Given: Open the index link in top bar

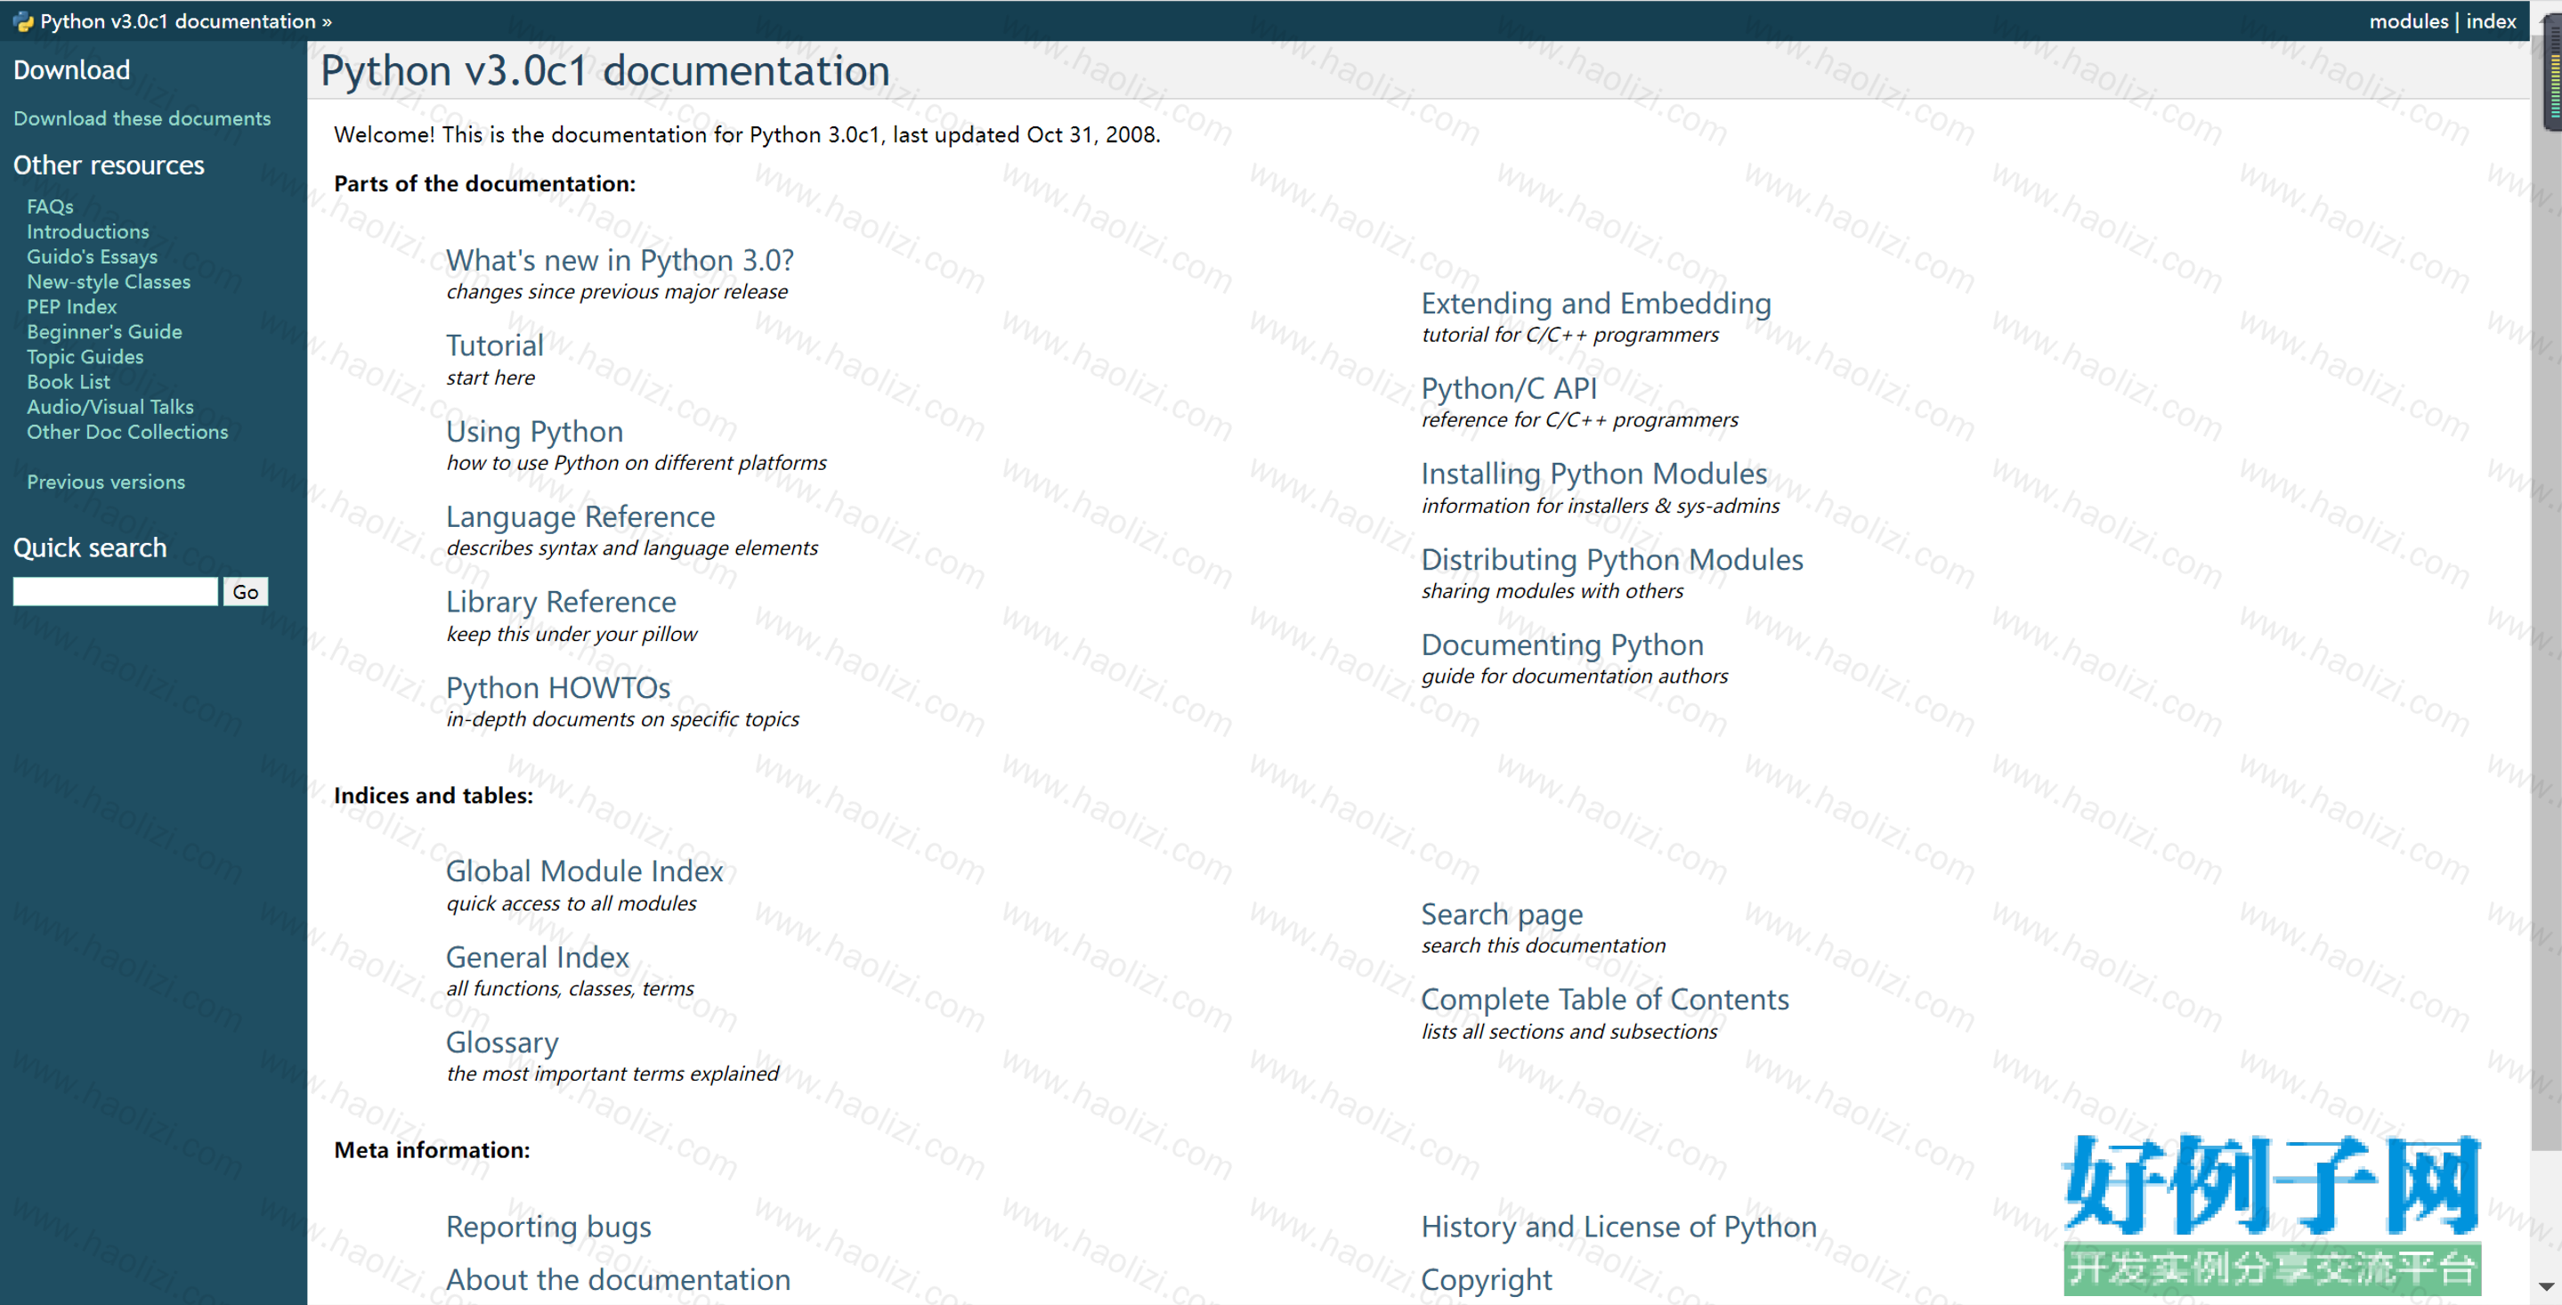Looking at the screenshot, I should click(x=2491, y=20).
